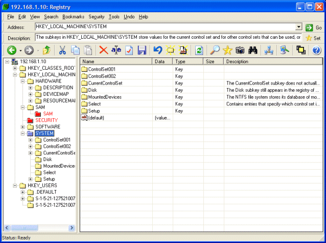Collapse the HKEY_USERS tree node
Image resolution: width=326 pixels, height=243 pixels.
coord(15,185)
